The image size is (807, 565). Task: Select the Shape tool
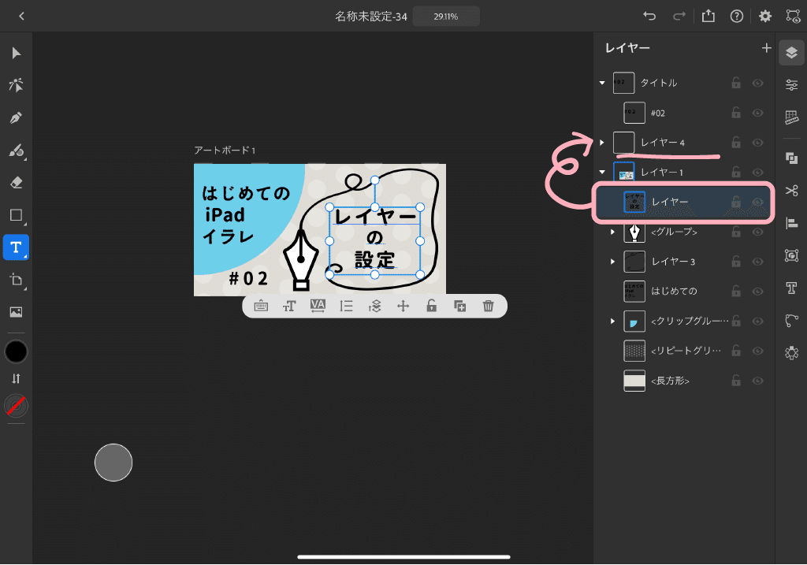tap(16, 214)
